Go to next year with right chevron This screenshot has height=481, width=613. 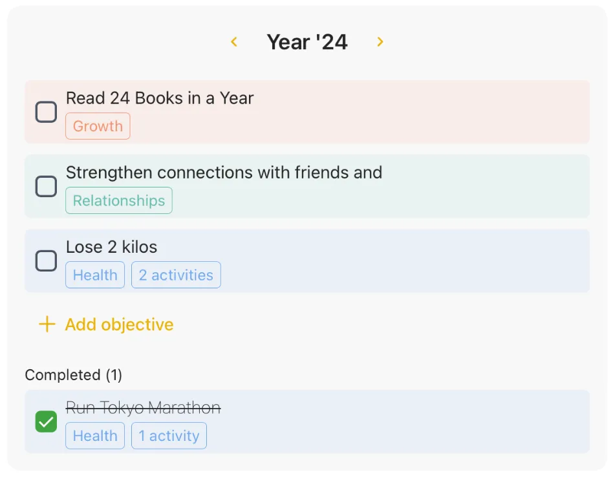(x=380, y=42)
